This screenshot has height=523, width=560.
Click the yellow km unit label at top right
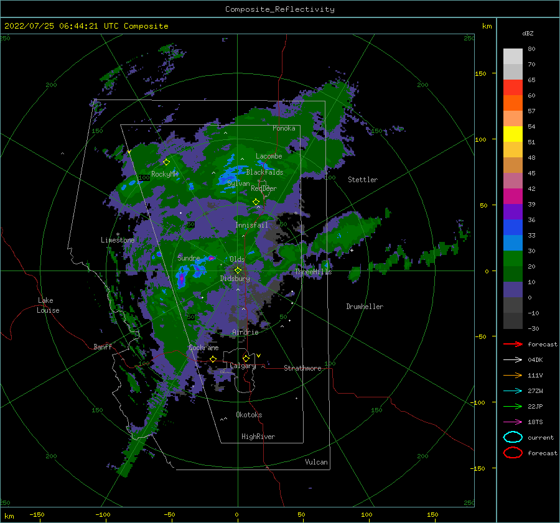(x=487, y=26)
